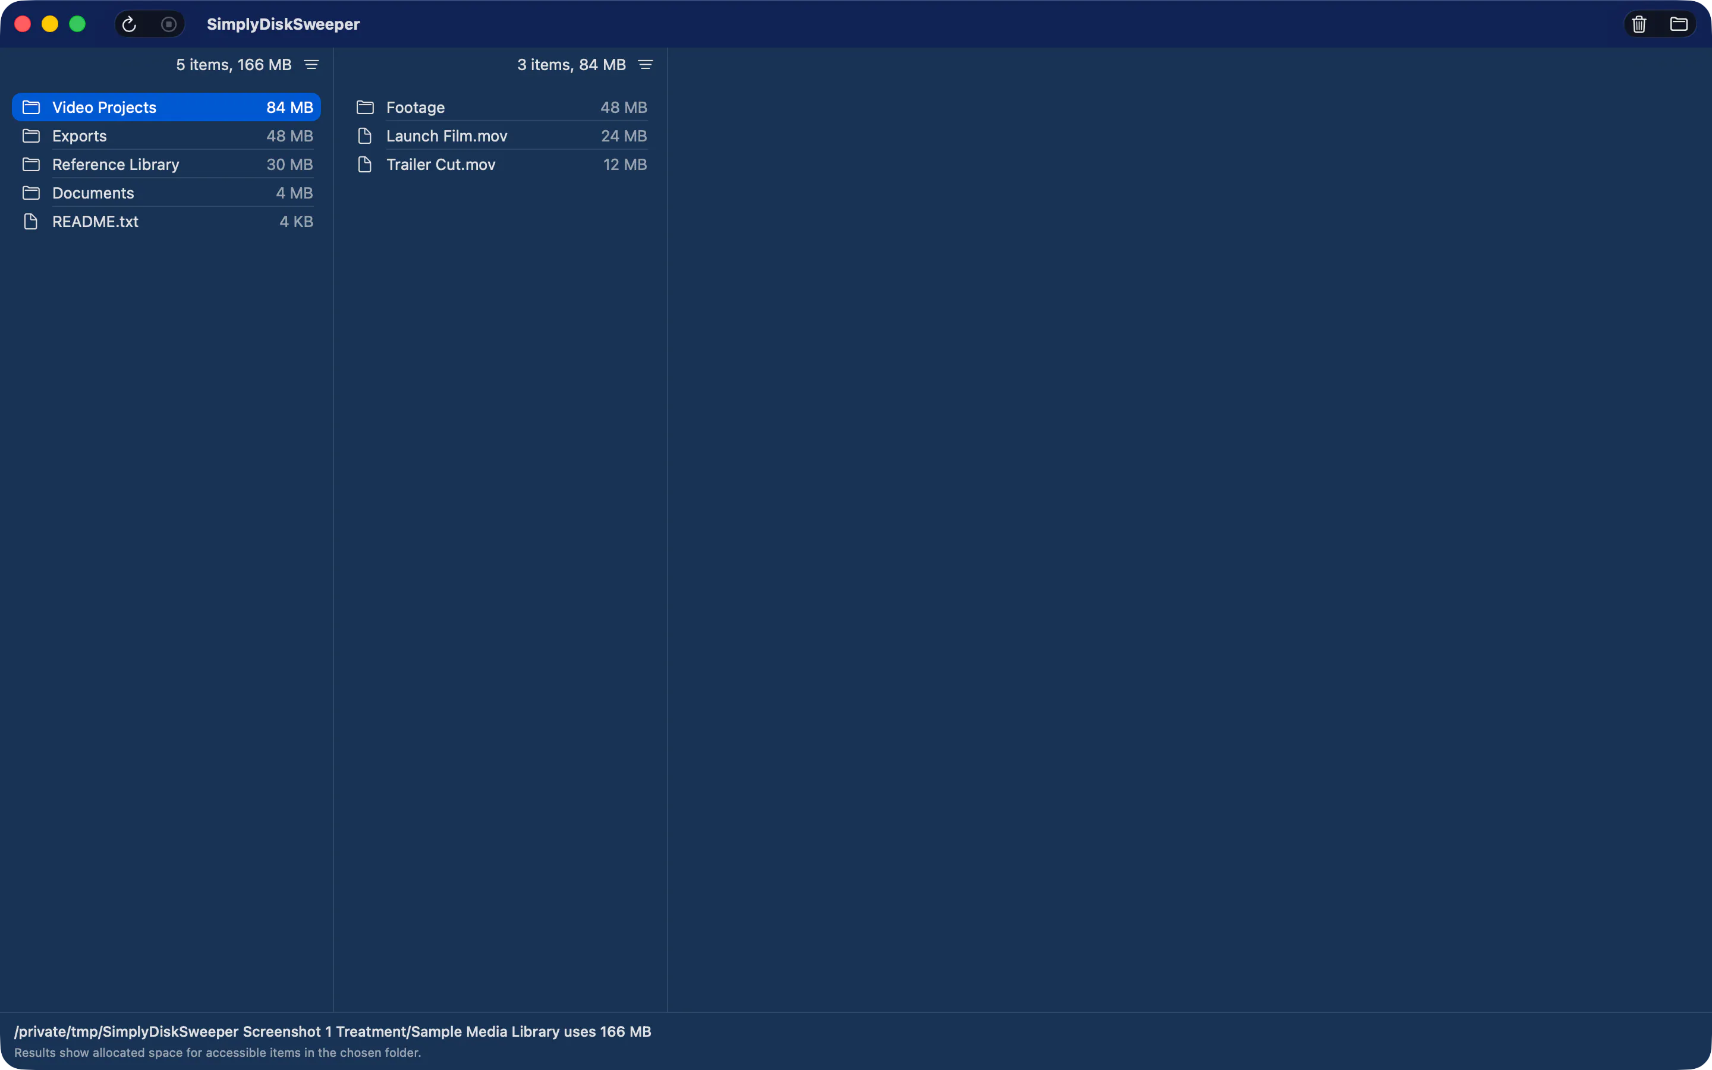Click the rescan refresh icon in toolbar
Image resolution: width=1712 pixels, height=1070 pixels.
pyautogui.click(x=129, y=24)
